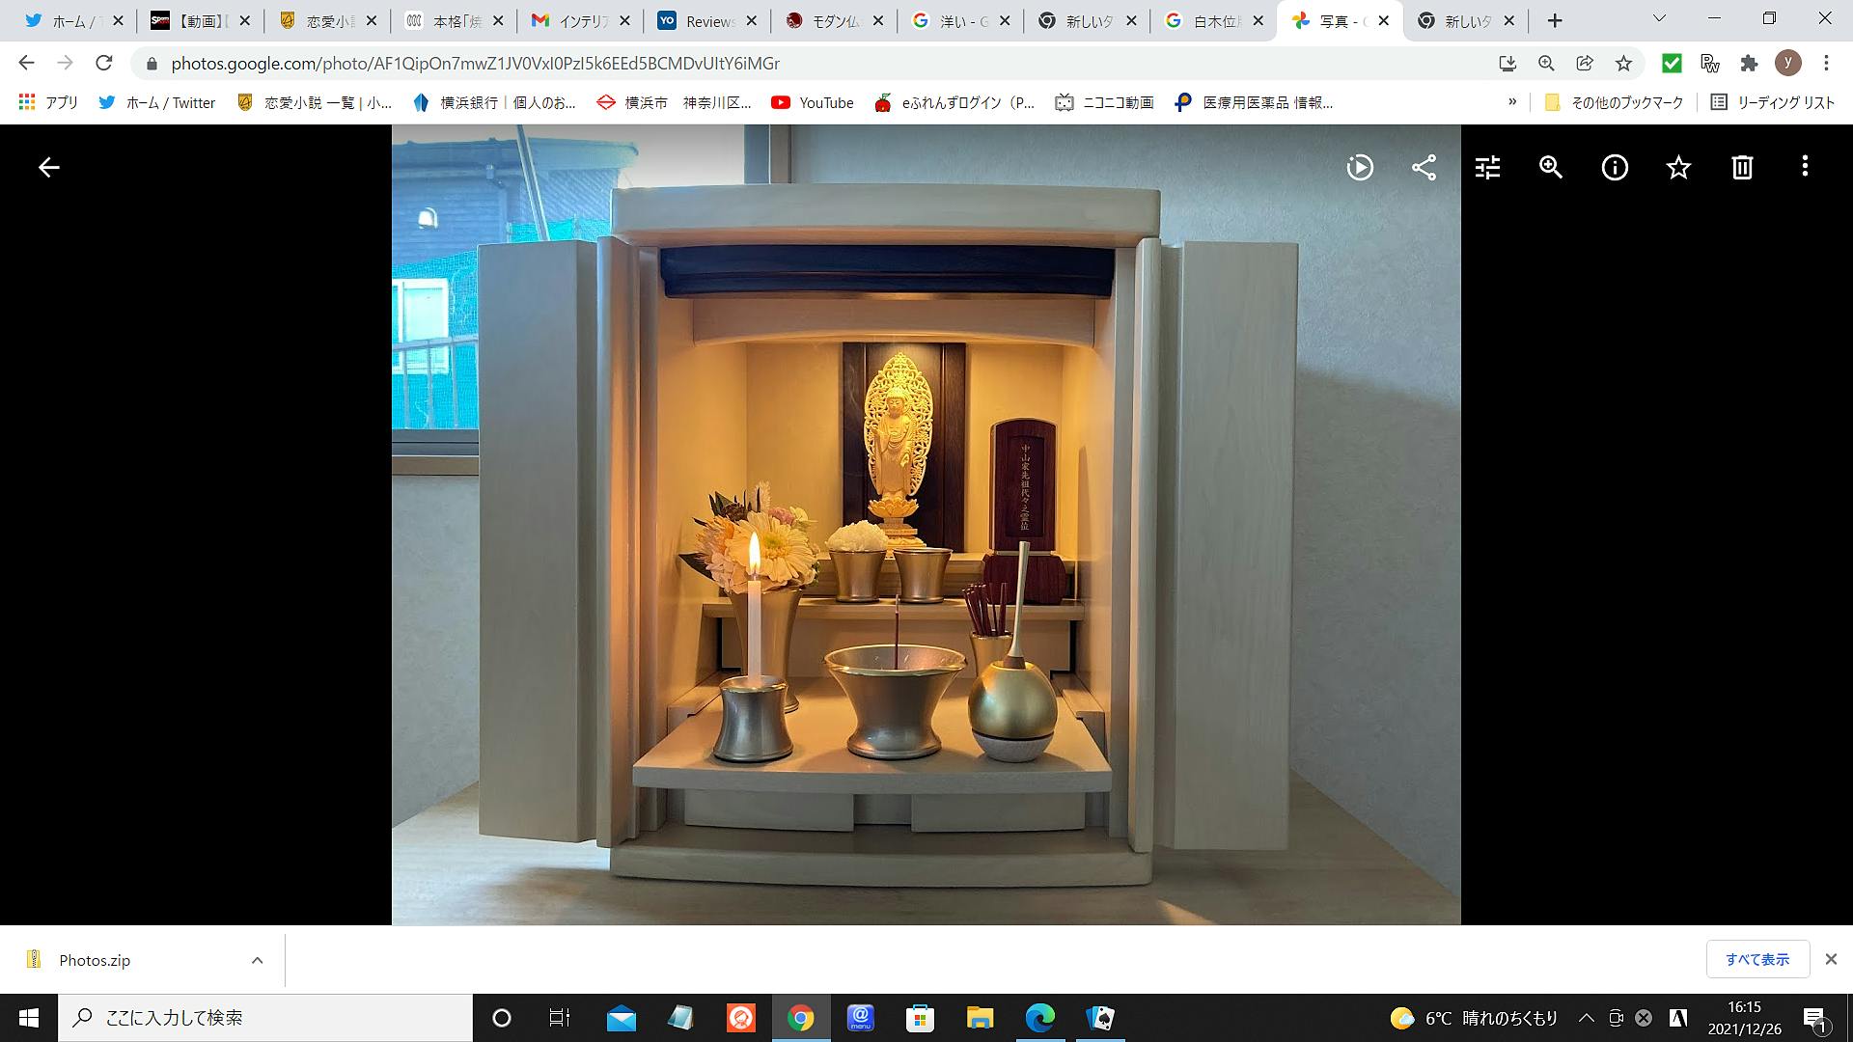
Task: Show hidden system tray icons
Action: [x=1586, y=1018]
